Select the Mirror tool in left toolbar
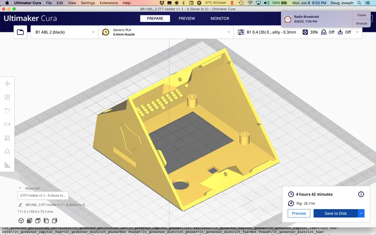Screen dimensions: 376x235 click(7, 124)
